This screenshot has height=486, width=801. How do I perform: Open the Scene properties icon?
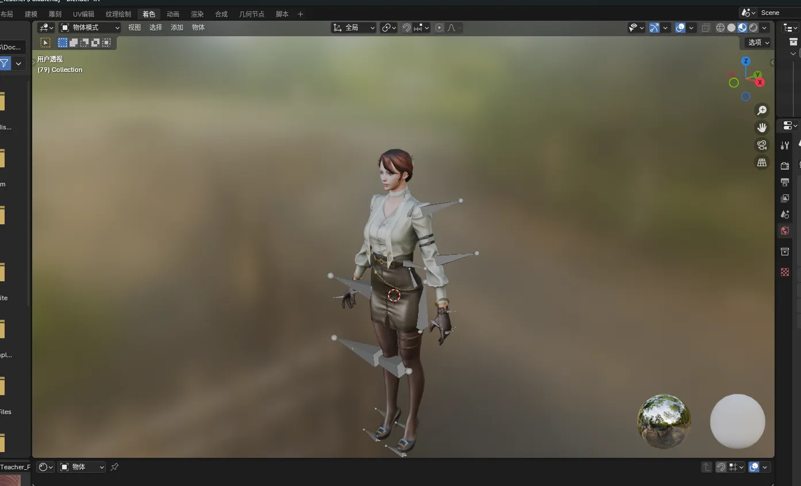785,215
